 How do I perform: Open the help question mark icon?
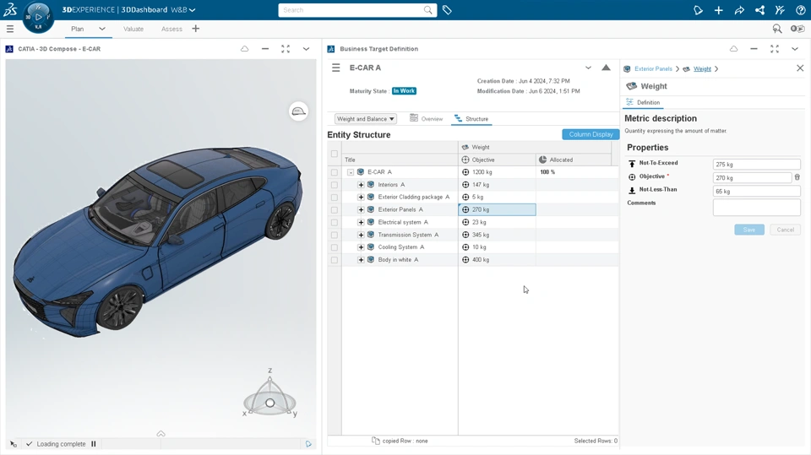coord(801,10)
